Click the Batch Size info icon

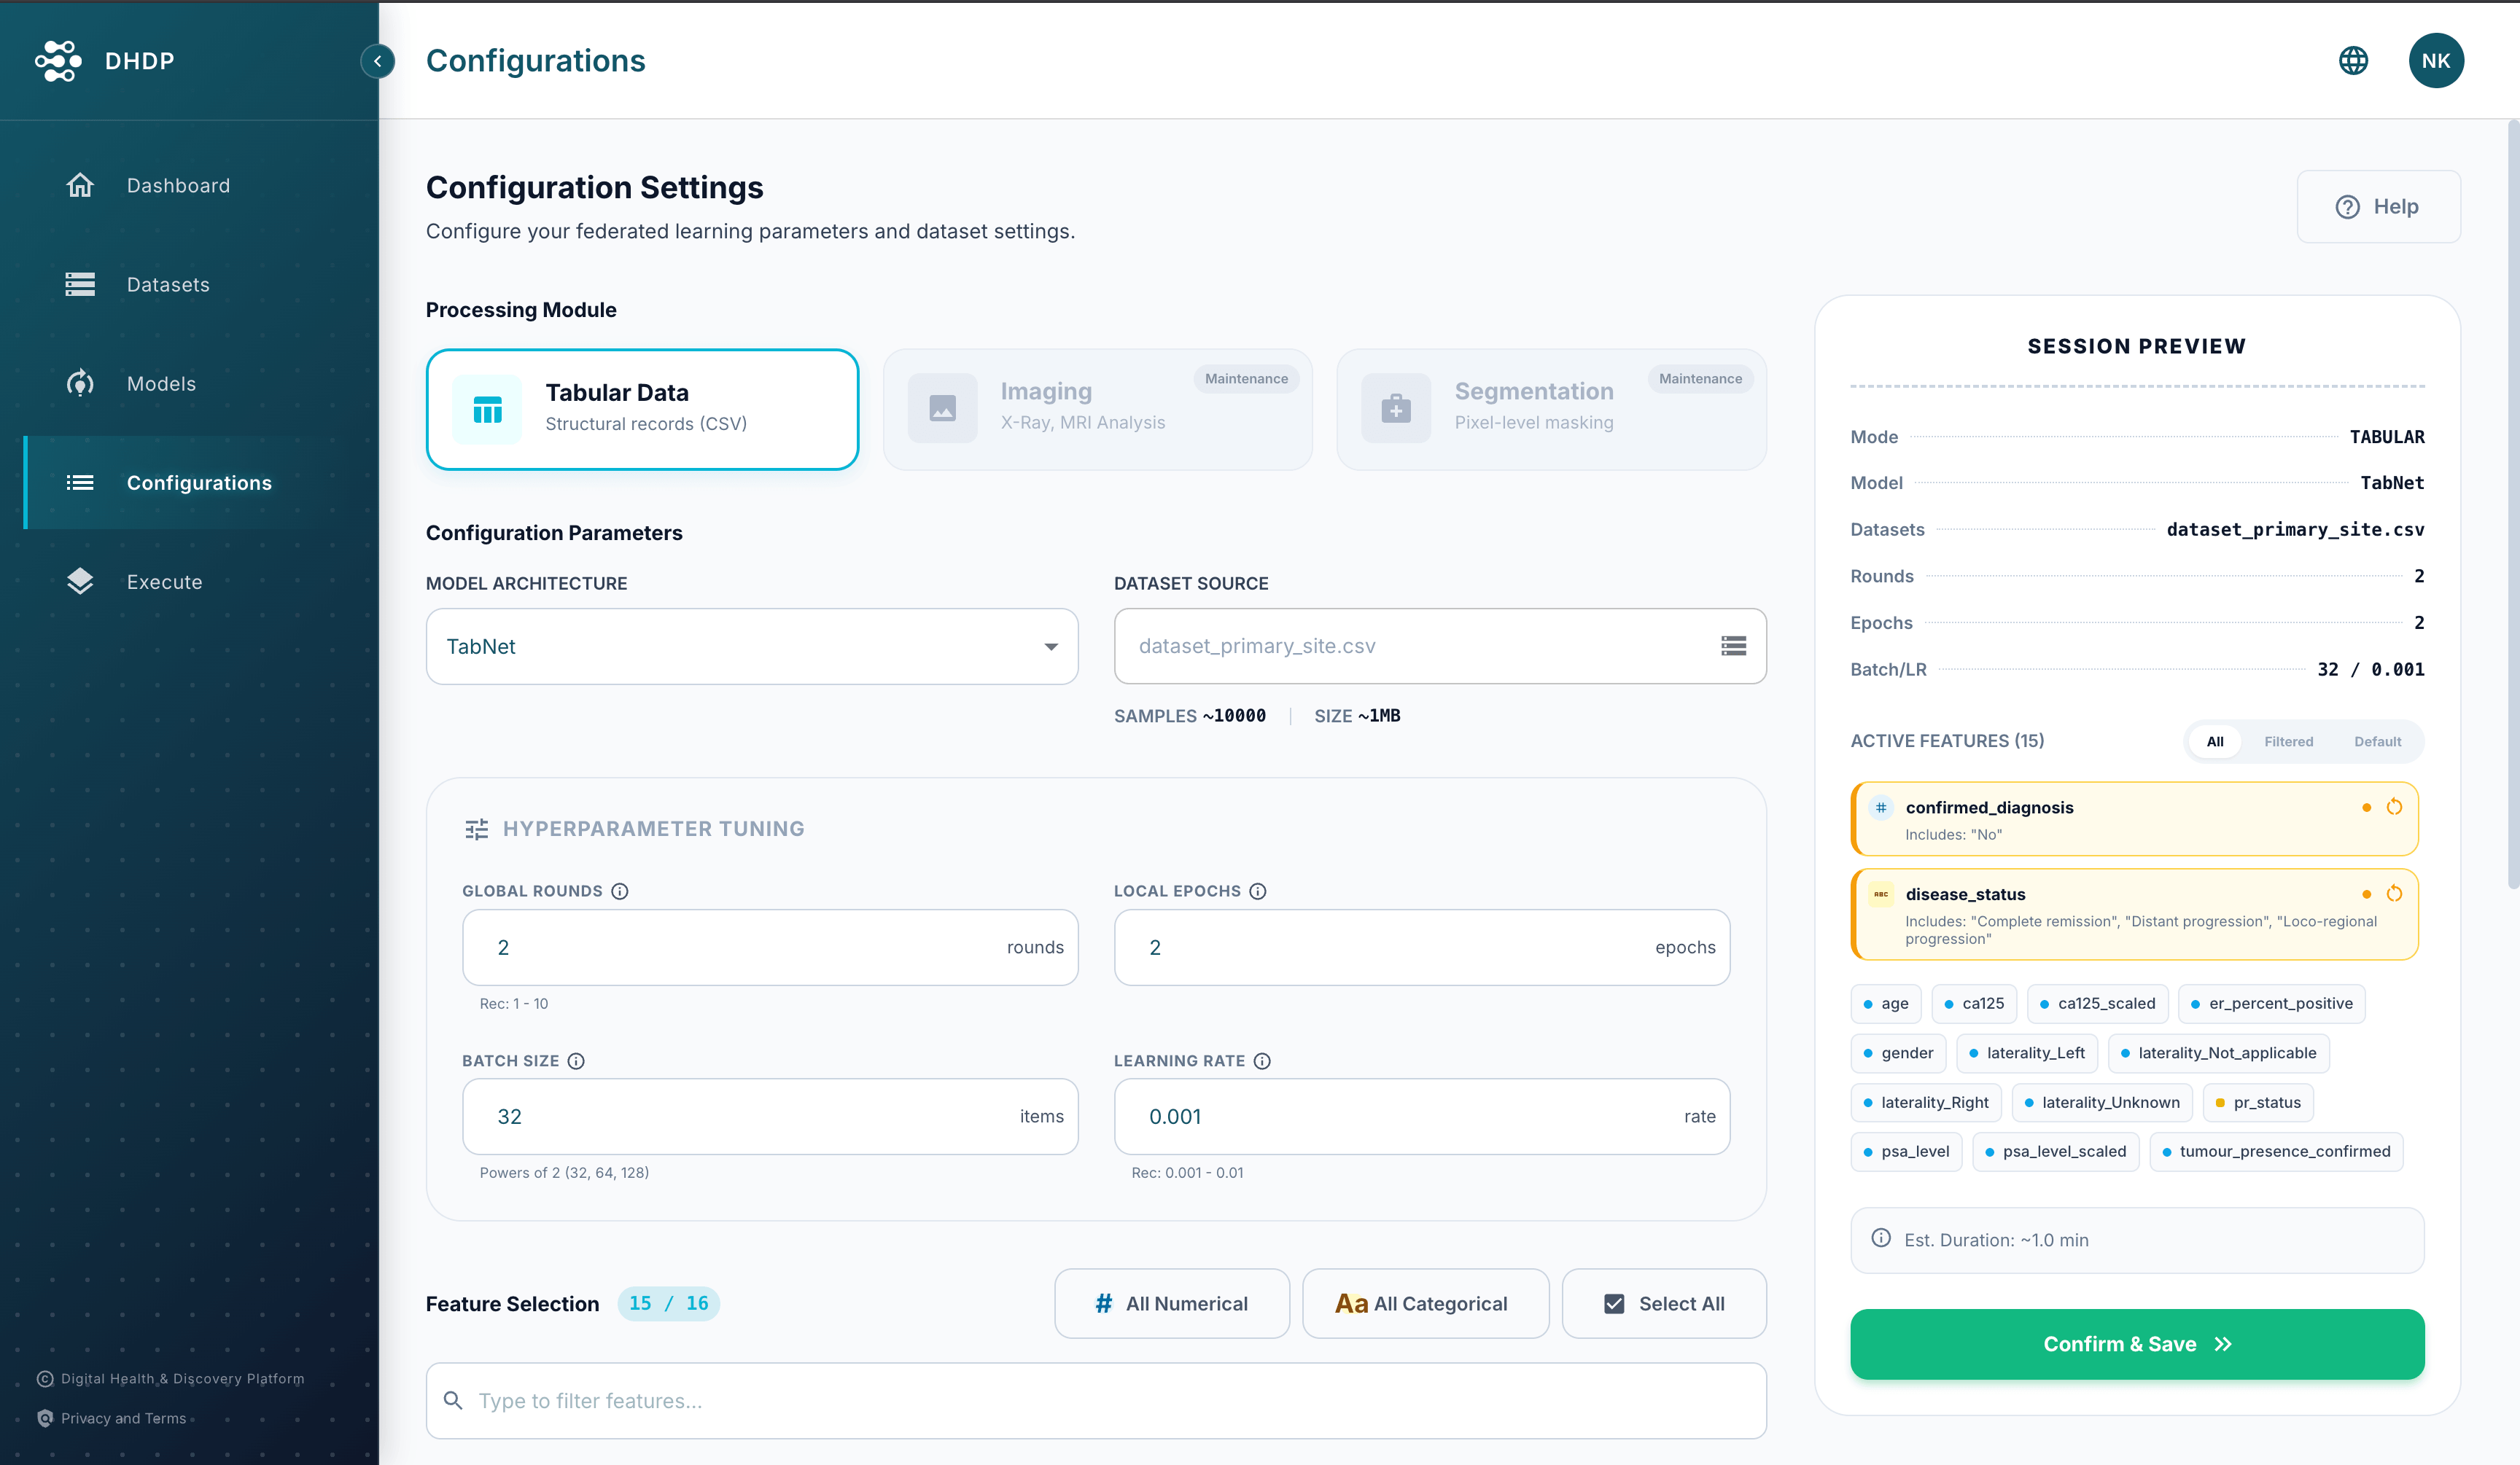[x=576, y=1061]
